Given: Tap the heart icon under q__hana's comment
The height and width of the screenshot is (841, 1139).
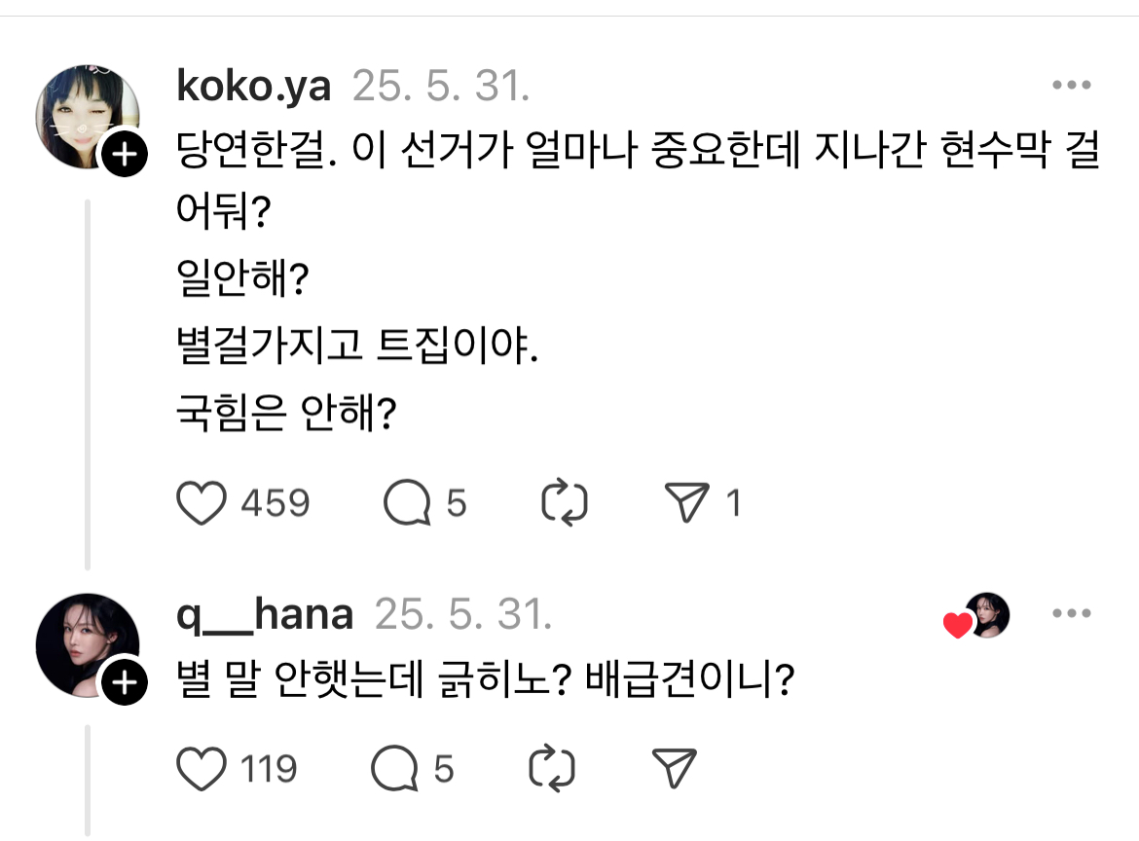Looking at the screenshot, I should tap(202, 768).
